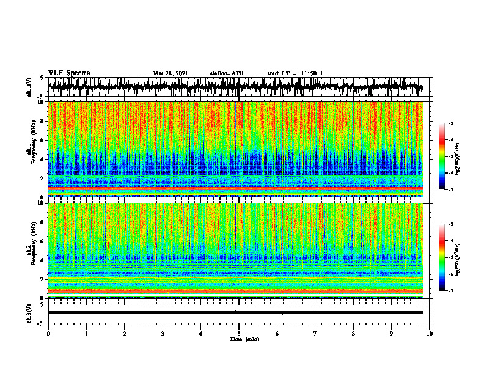
Task: Click the "ch.1(V)" axis label
Action: coord(29,87)
